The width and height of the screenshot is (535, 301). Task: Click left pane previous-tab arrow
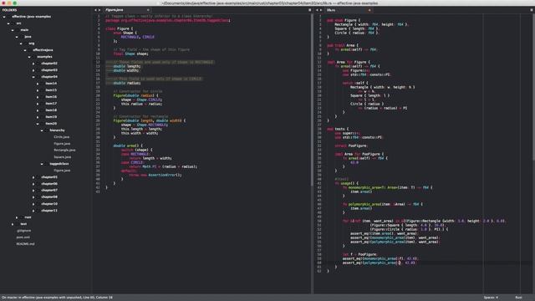95,10
